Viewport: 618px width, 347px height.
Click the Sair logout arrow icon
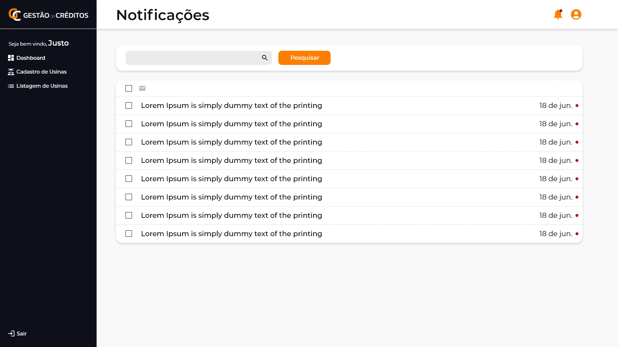pos(11,334)
